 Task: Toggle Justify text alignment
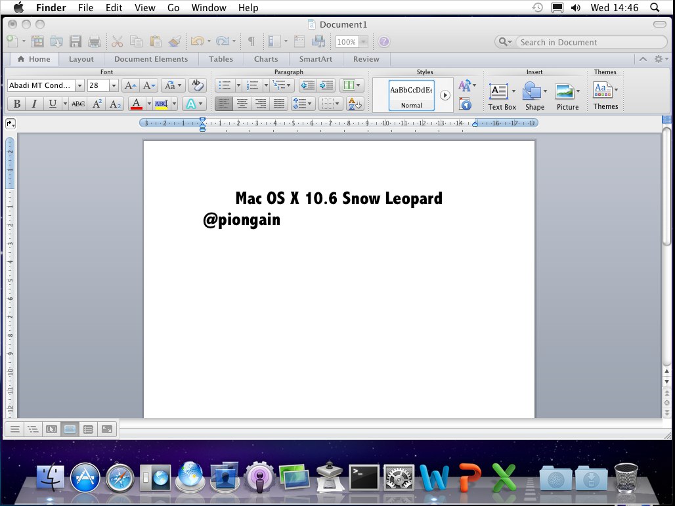279,104
